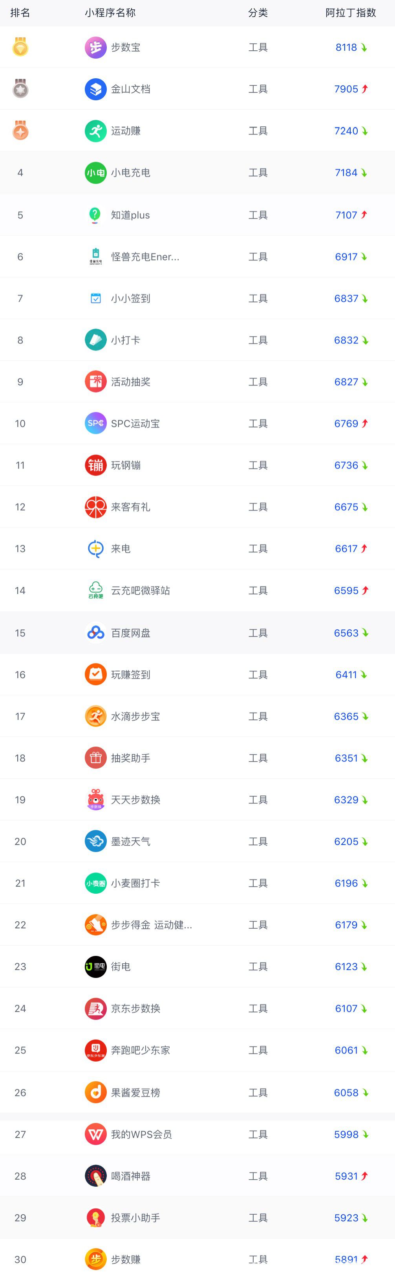This screenshot has height=1278, width=395.
Task: Open the 我的WPS会员 icon
Action: (95, 1134)
